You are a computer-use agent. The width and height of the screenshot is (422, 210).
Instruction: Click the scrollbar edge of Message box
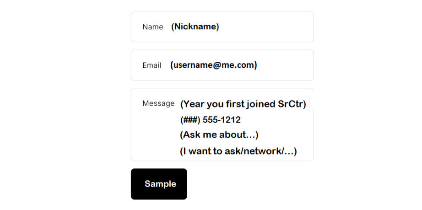click(310, 104)
